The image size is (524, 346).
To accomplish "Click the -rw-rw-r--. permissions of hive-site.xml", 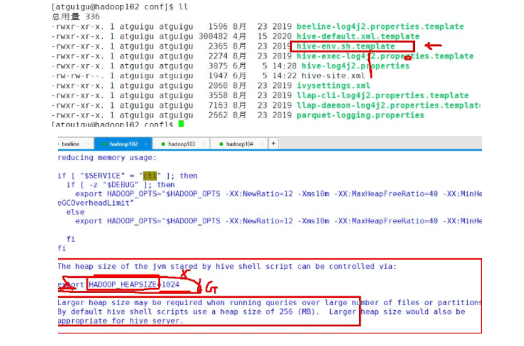I will pos(77,76).
